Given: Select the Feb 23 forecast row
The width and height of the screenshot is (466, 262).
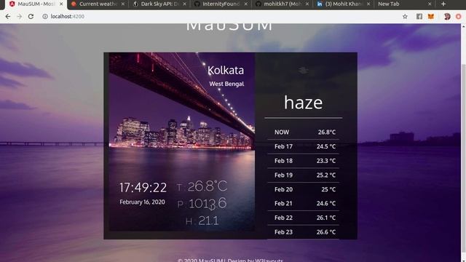Looking at the screenshot, I should pyautogui.click(x=303, y=231).
